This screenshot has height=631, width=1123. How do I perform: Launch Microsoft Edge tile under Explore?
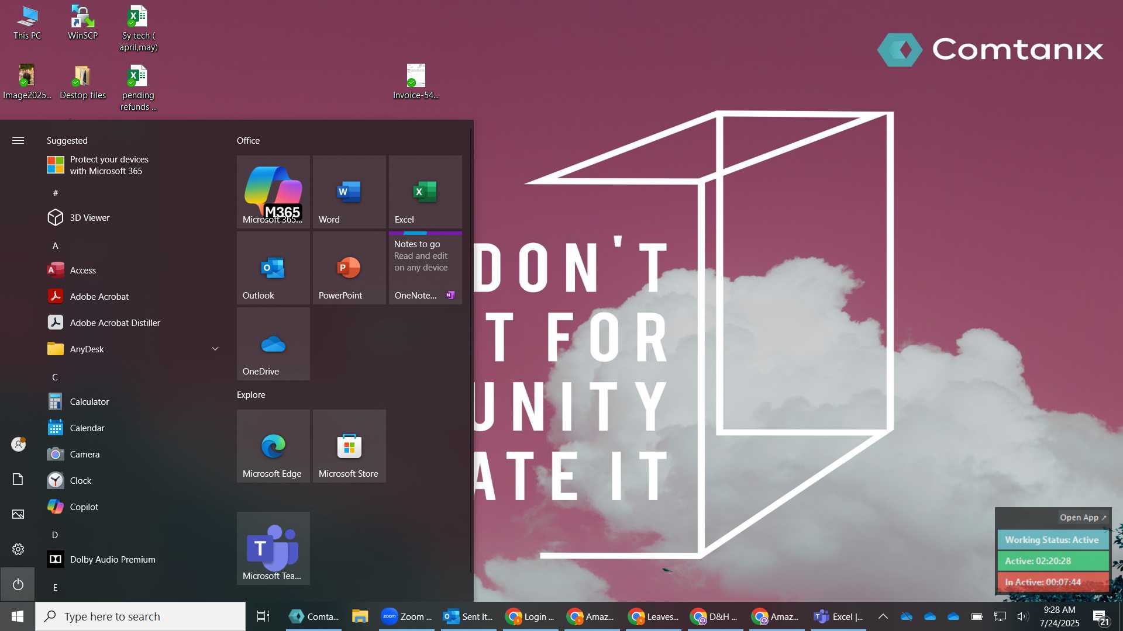(x=273, y=446)
